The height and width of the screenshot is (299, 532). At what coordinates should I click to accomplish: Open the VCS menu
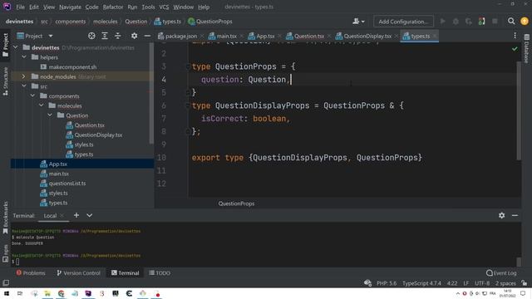pos(164,7)
